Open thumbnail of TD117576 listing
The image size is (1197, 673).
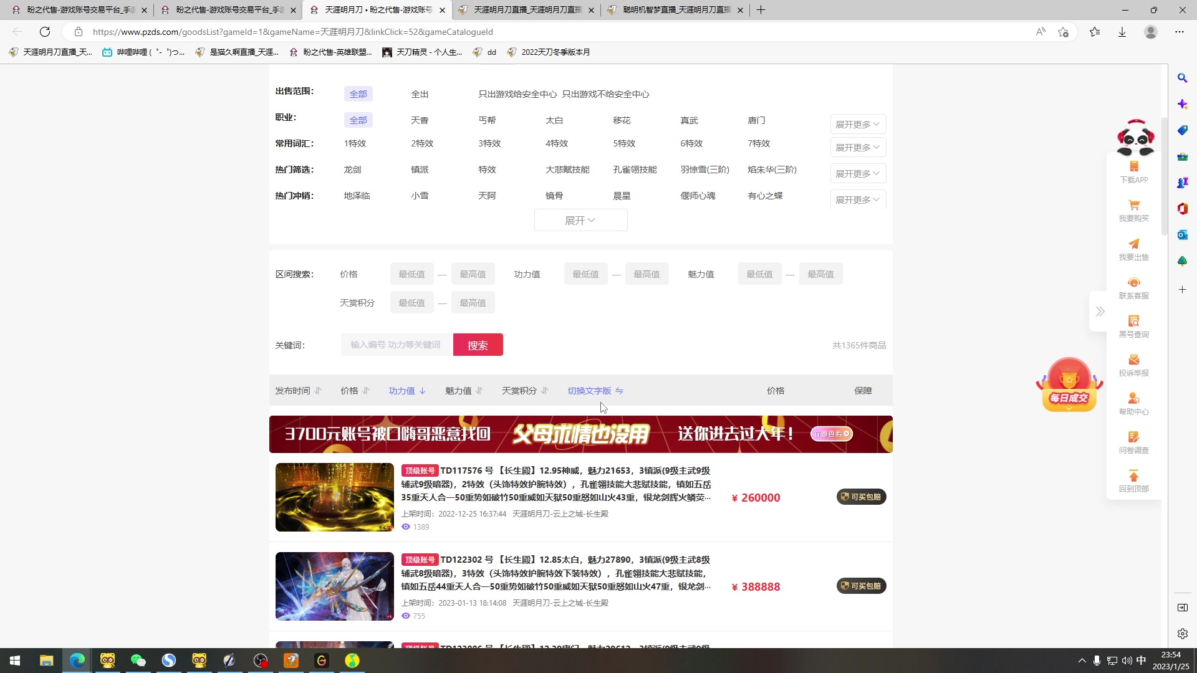tap(334, 497)
